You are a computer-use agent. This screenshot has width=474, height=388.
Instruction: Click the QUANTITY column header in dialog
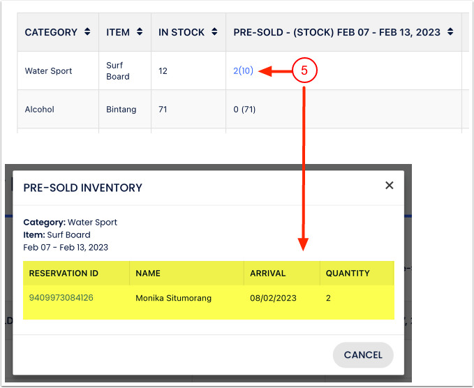coord(348,274)
